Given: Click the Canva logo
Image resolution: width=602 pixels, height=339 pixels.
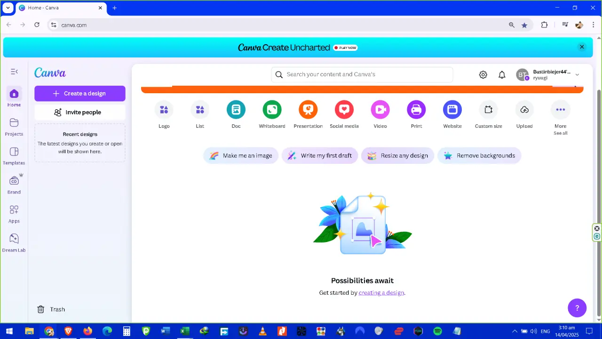Looking at the screenshot, I should click(50, 73).
